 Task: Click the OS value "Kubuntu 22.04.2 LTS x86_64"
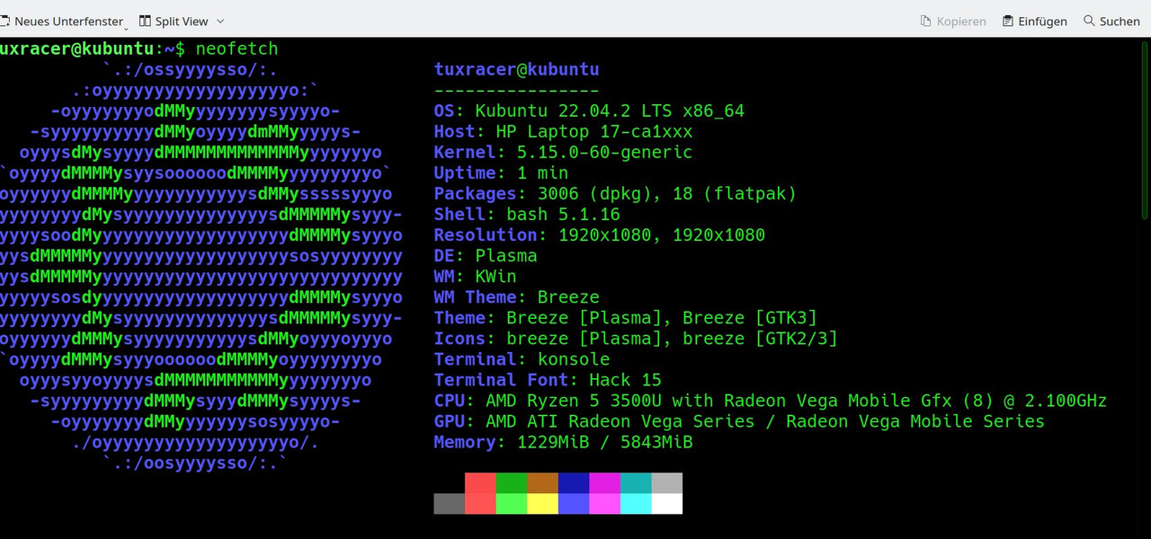tap(610, 110)
